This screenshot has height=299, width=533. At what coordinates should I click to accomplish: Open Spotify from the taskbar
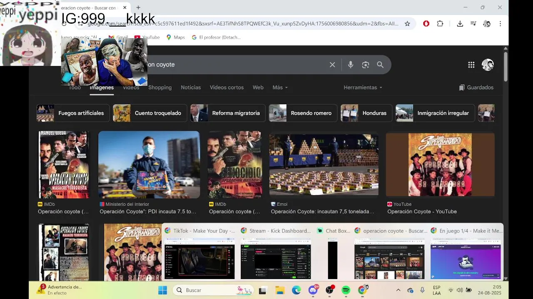click(346, 290)
